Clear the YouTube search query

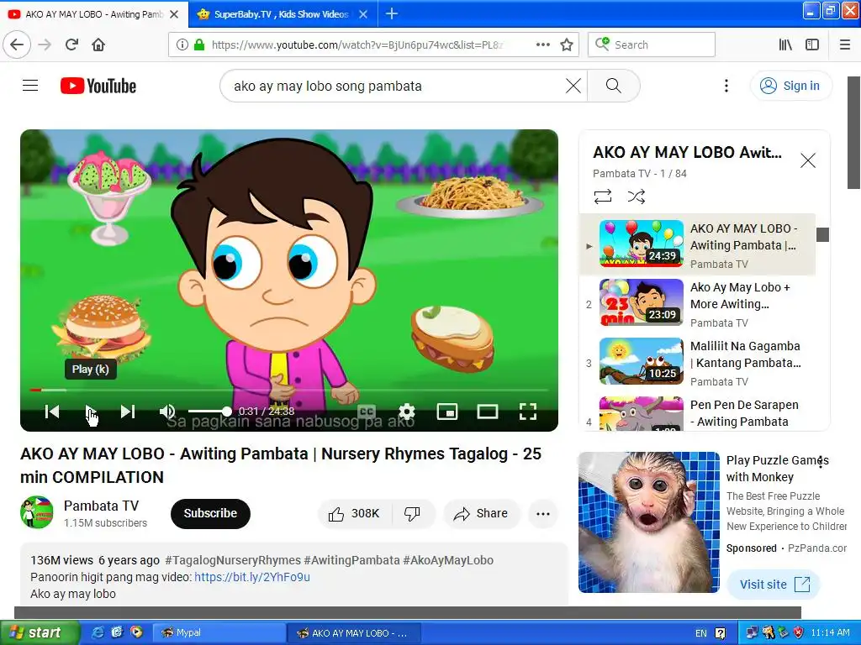point(573,86)
